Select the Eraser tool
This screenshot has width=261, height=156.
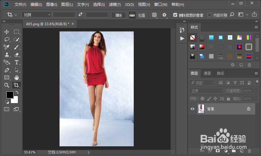[17, 55]
